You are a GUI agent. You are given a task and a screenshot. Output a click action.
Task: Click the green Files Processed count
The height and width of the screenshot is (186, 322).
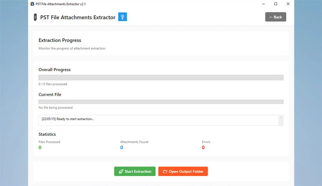click(x=40, y=148)
